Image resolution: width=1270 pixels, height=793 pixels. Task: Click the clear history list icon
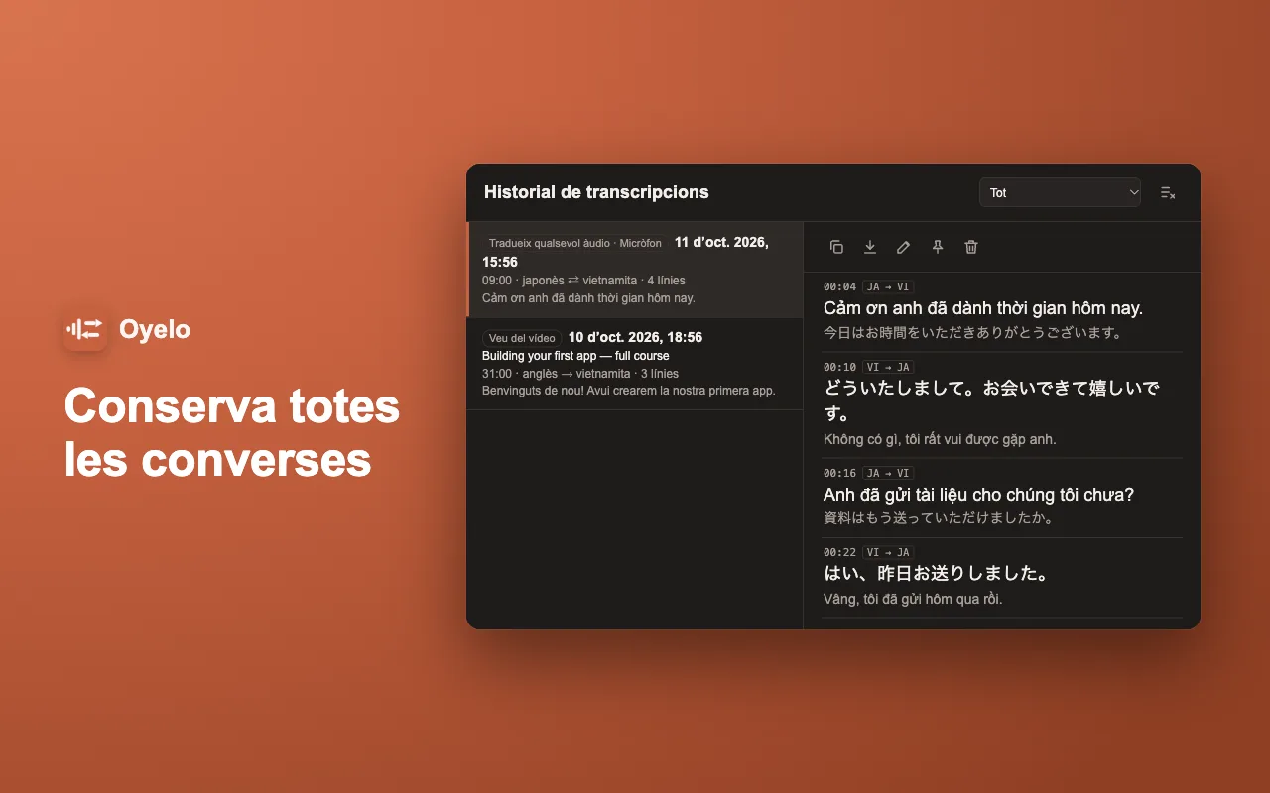[x=1168, y=192]
